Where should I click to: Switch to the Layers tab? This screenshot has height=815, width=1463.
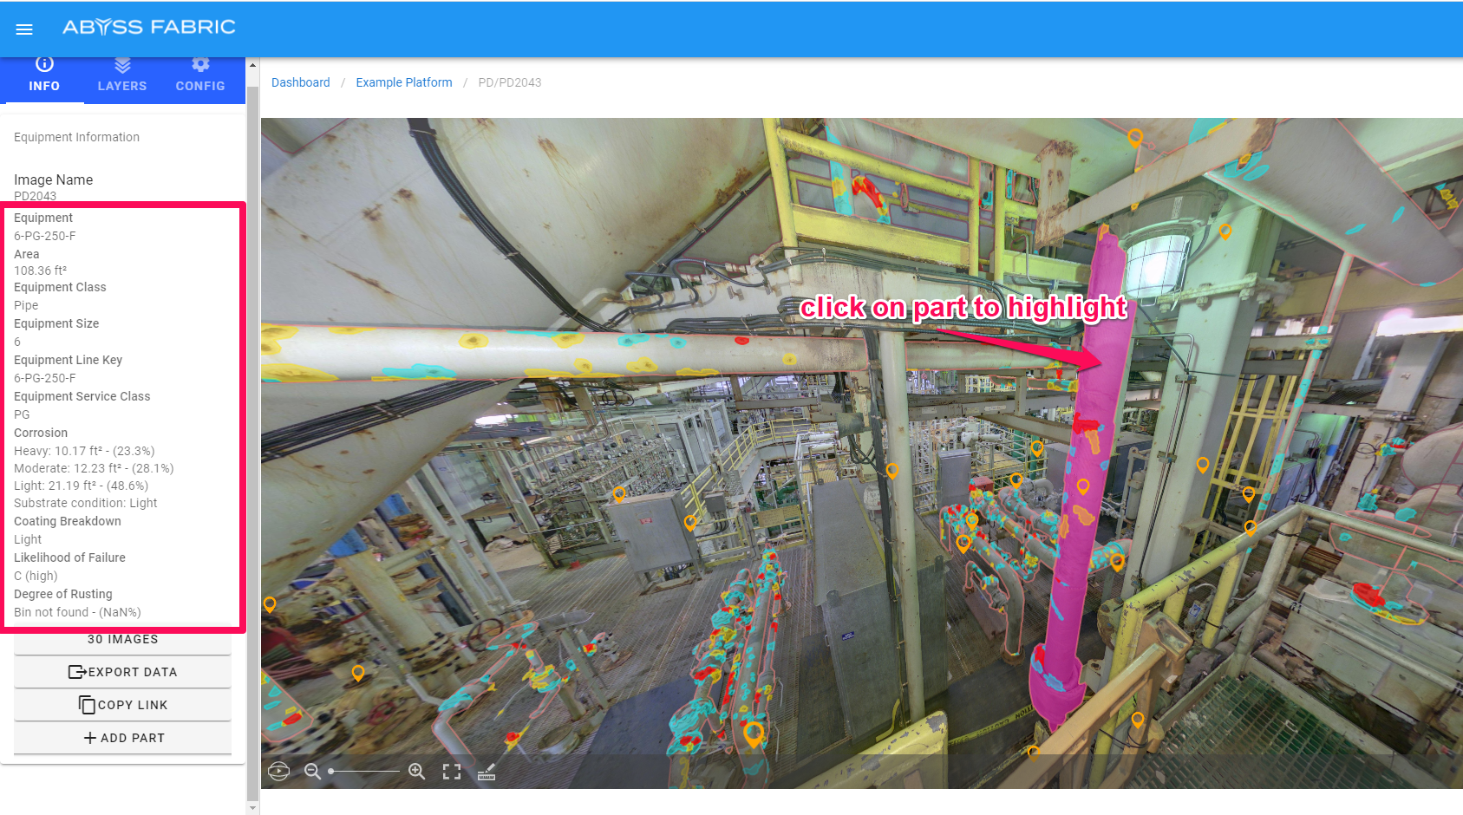point(122,75)
